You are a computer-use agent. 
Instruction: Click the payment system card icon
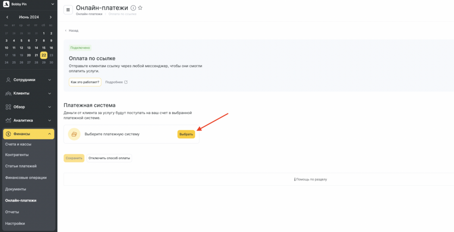[x=74, y=134]
